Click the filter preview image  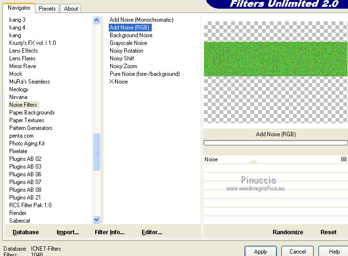275,72
